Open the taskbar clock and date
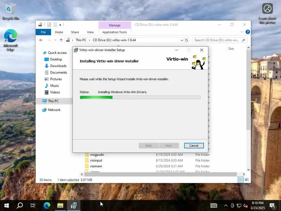This screenshot has height=211, width=281. [257, 206]
